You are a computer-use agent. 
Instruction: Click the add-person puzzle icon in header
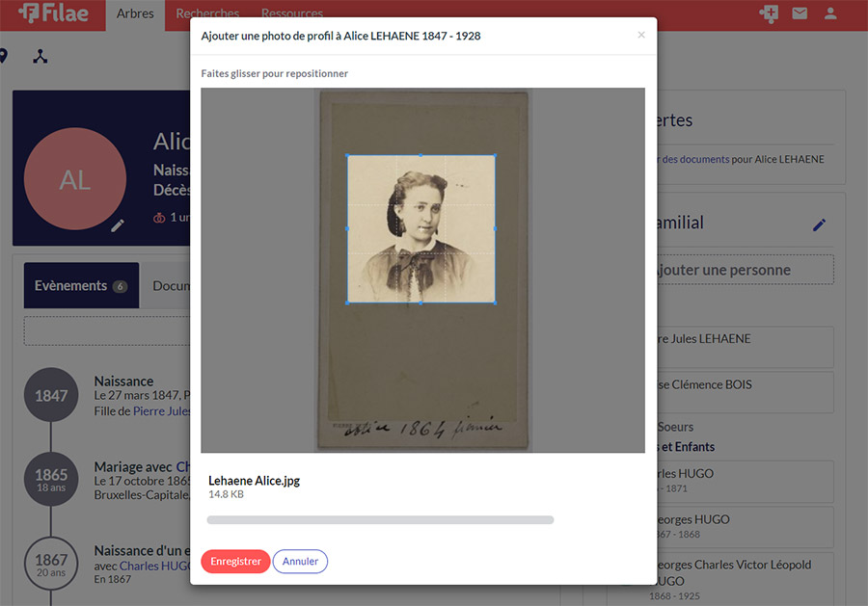coord(769,13)
